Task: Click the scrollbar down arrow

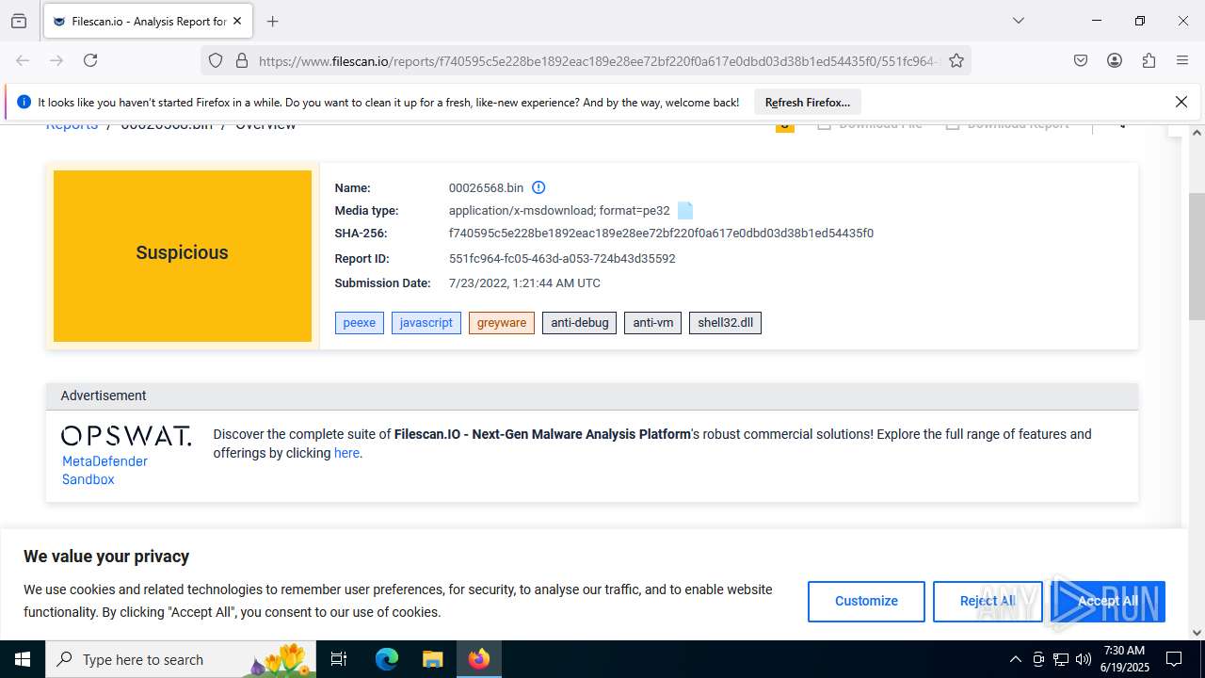Action: [x=1197, y=632]
